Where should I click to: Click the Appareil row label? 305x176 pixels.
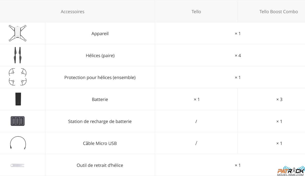point(100,33)
